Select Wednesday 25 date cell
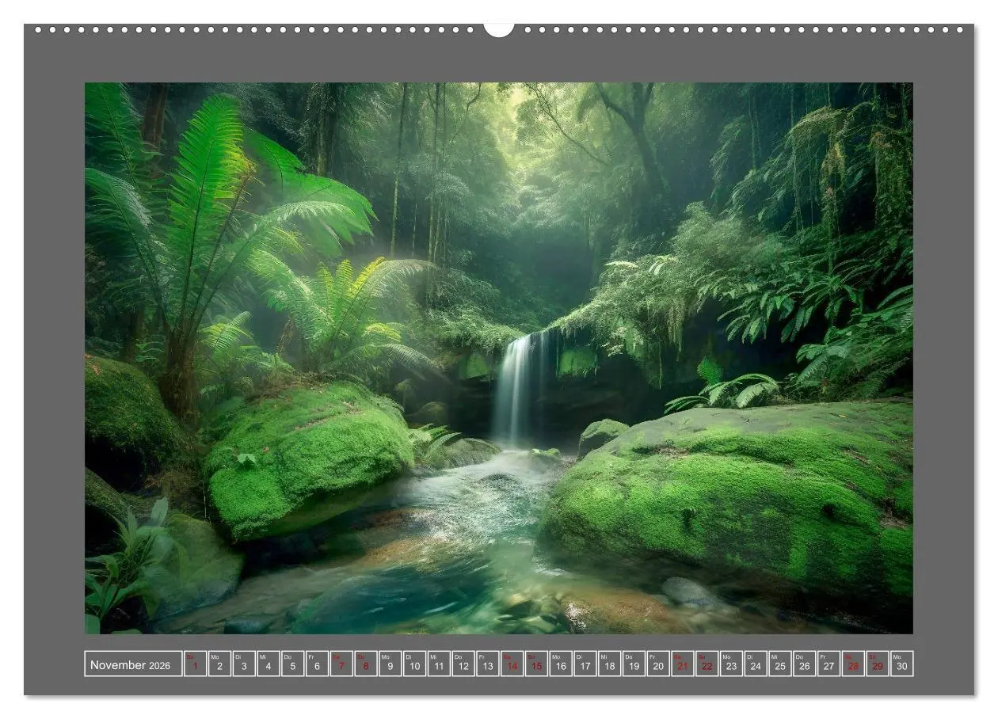Viewport: 998px width, 719px height. (780, 664)
